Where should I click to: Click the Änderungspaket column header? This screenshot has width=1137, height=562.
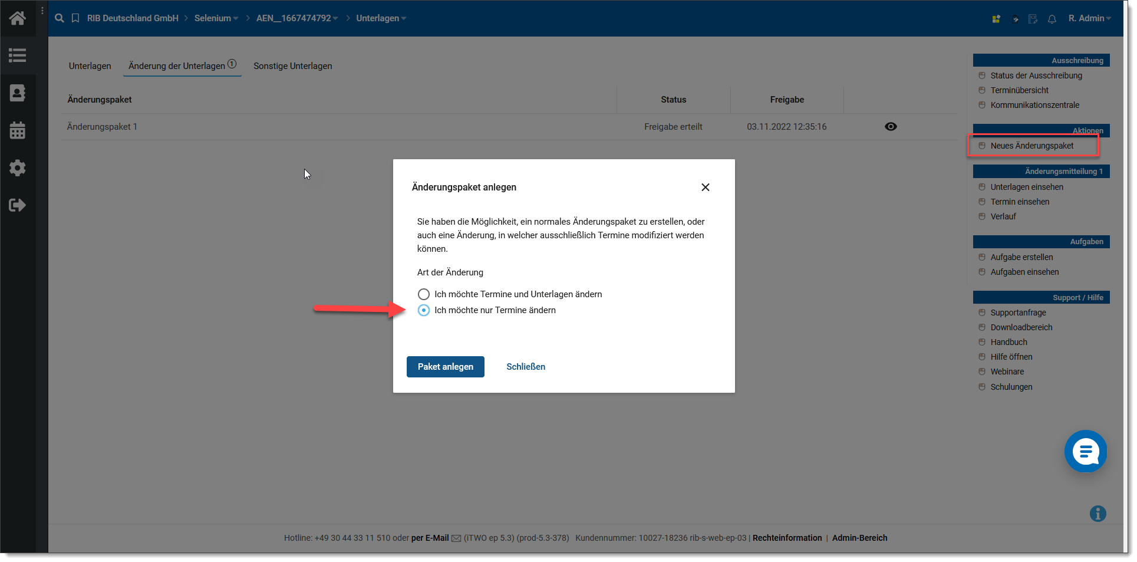point(100,100)
